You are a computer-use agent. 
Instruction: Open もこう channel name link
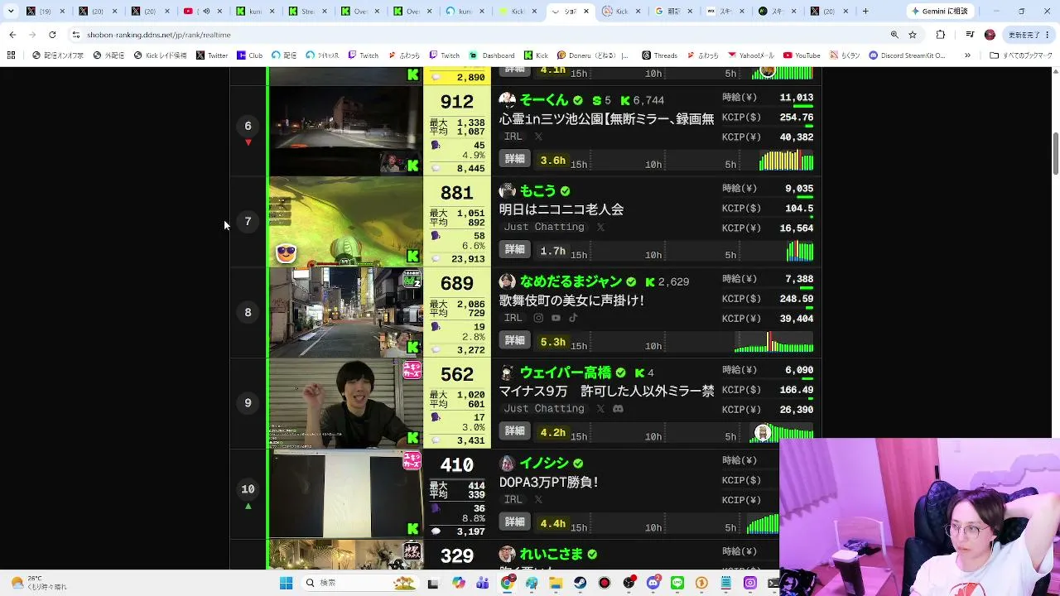pyautogui.click(x=537, y=191)
